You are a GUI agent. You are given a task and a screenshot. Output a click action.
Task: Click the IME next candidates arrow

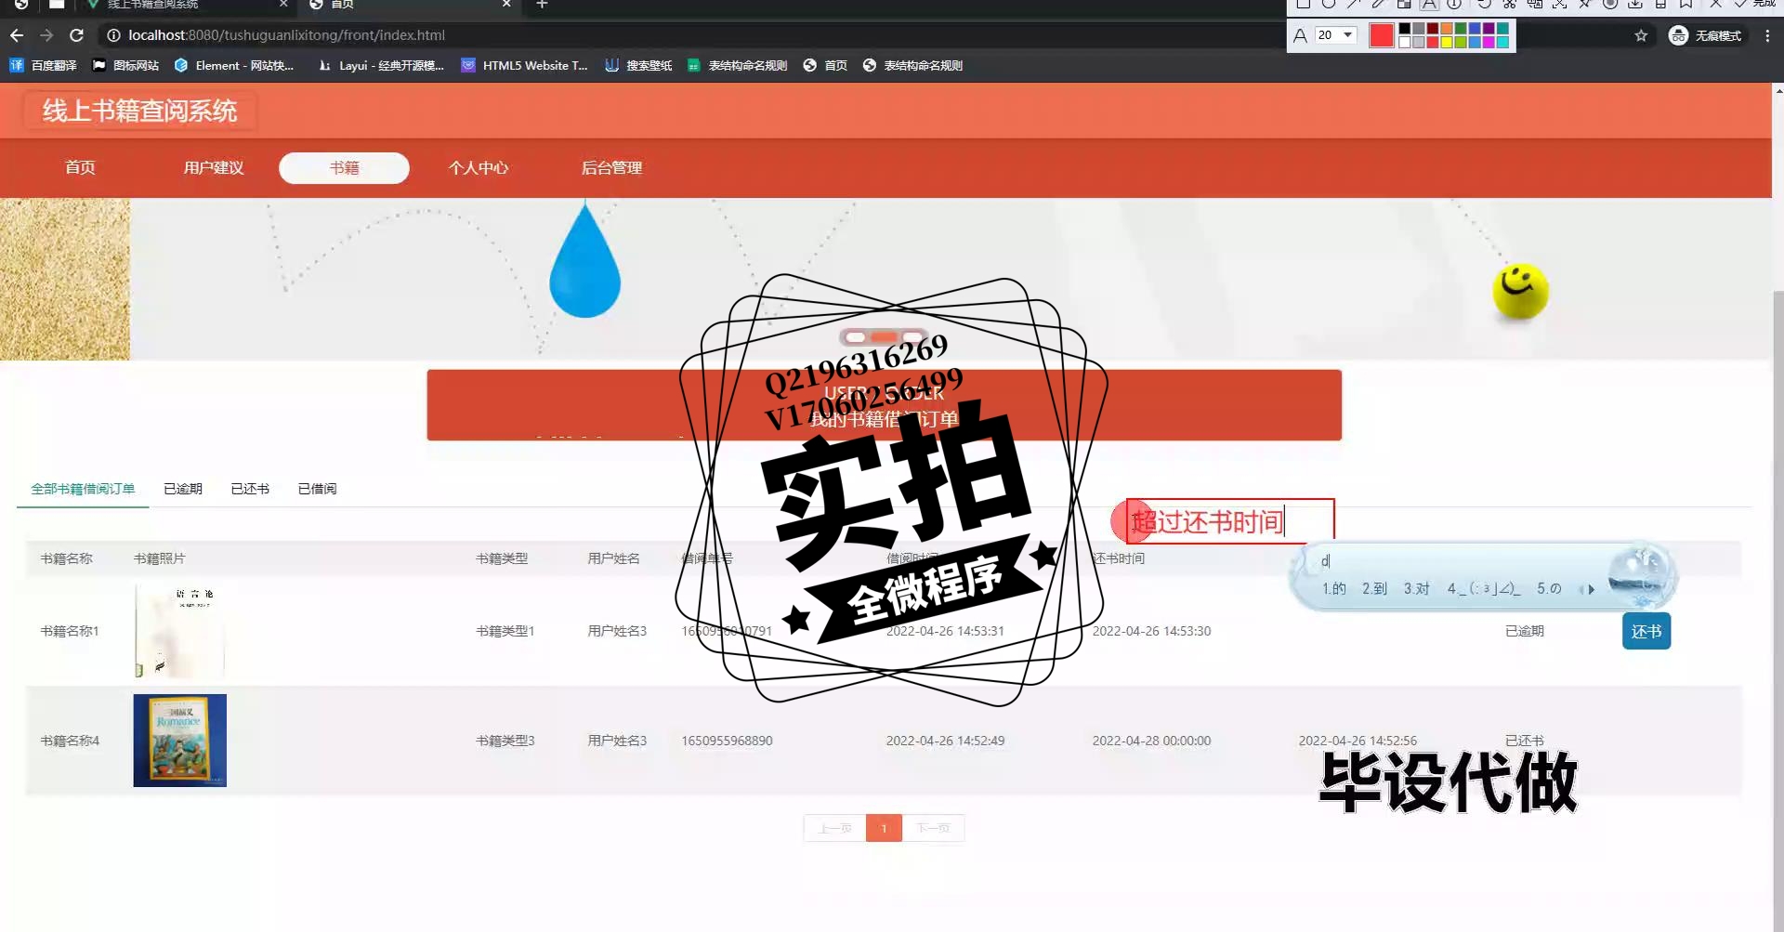click(1592, 589)
